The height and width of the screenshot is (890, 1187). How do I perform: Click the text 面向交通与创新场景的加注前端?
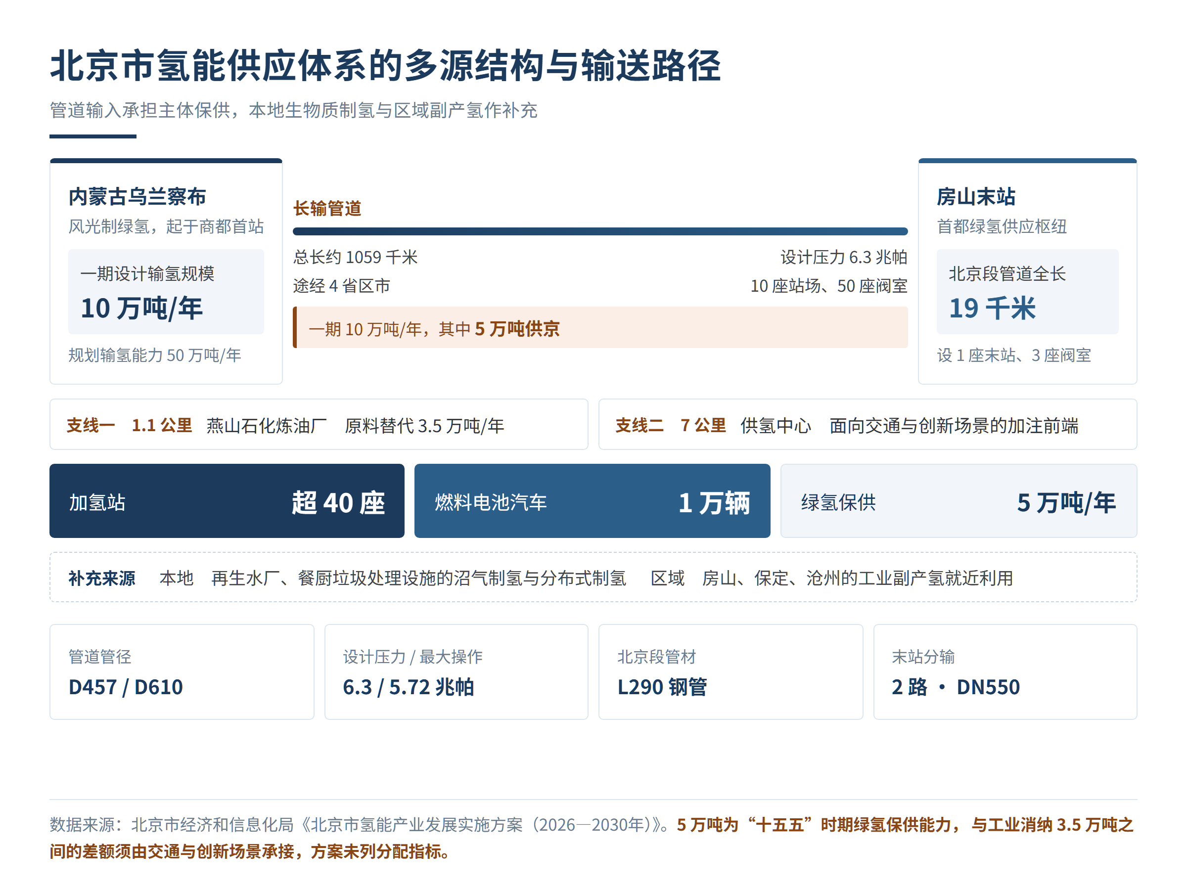[x=954, y=425]
